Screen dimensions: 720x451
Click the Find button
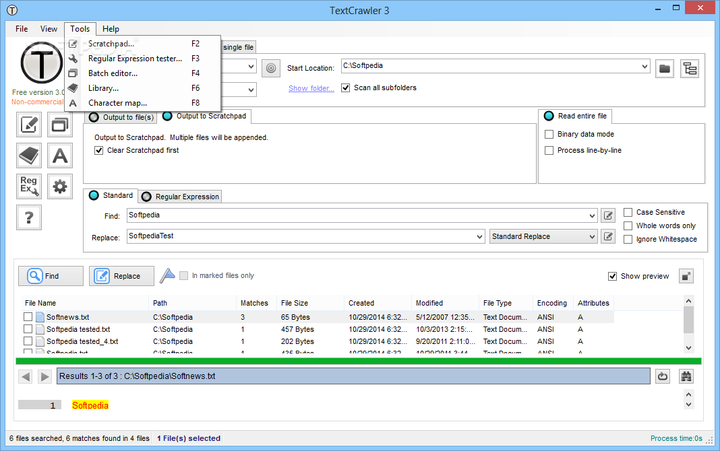click(x=51, y=276)
